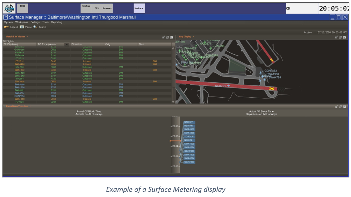The width and height of the screenshot is (351, 197).
Task: Click the CD field in top bar
Action: tap(302, 8)
